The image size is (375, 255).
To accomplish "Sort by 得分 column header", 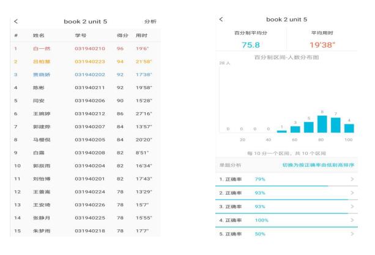I will coord(122,35).
